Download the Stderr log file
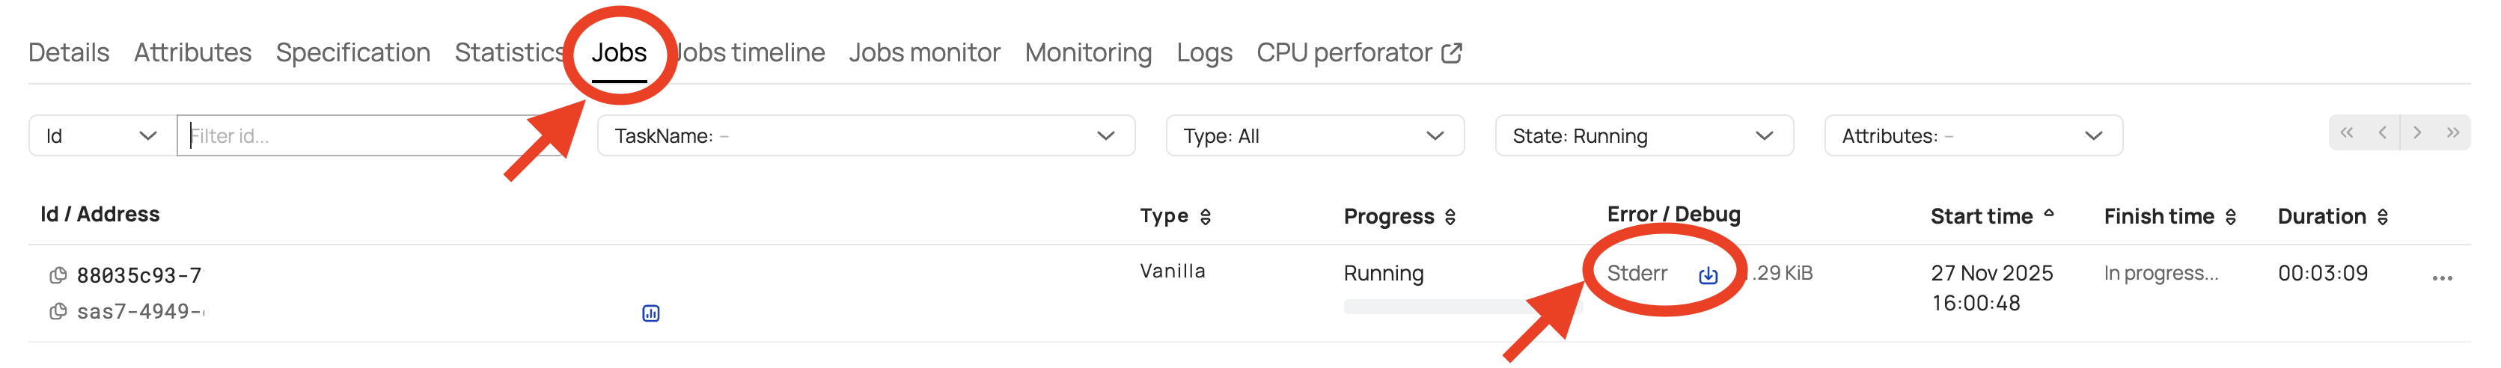The height and width of the screenshot is (368, 2501). (1708, 276)
